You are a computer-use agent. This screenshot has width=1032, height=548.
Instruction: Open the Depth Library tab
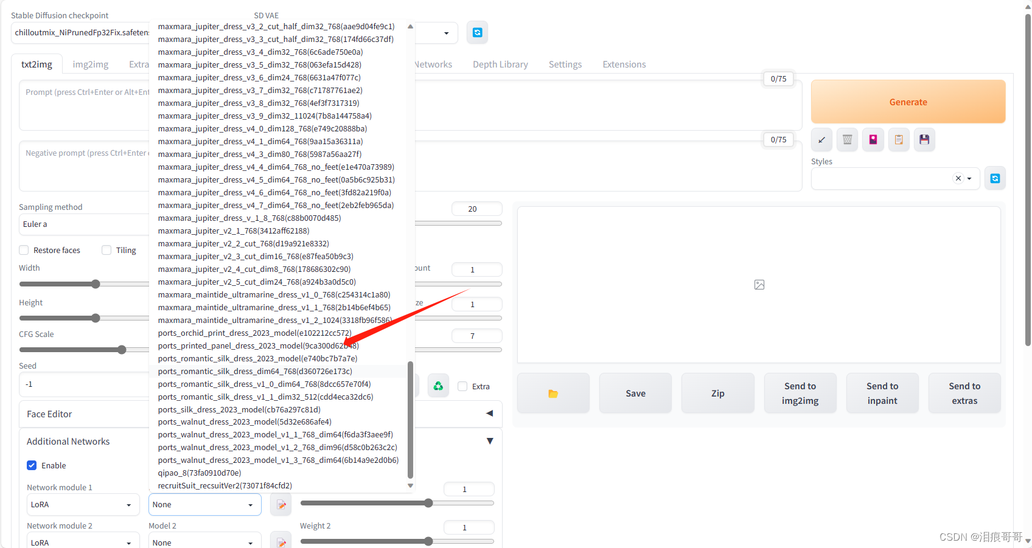[500, 64]
